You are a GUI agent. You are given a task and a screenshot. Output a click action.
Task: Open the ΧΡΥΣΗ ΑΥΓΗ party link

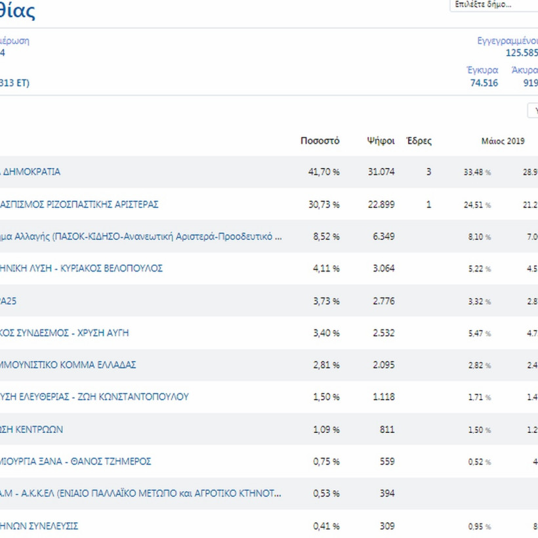(x=64, y=333)
